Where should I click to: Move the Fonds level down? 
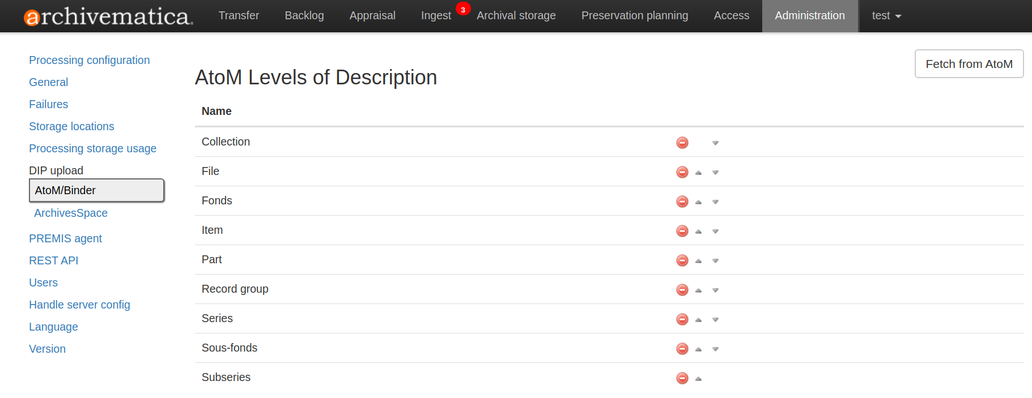[715, 202]
